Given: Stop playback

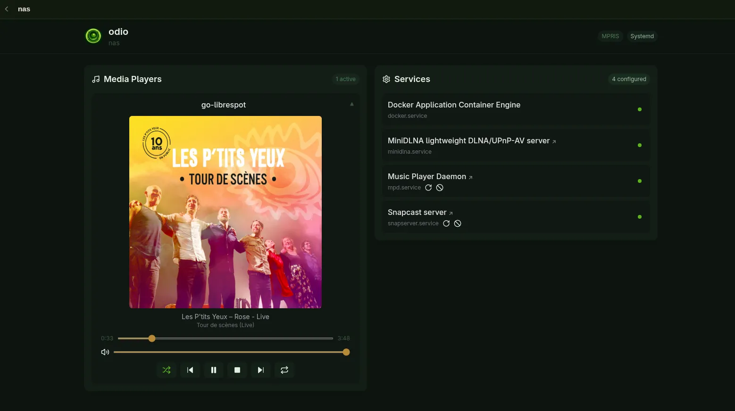Looking at the screenshot, I should click(237, 370).
